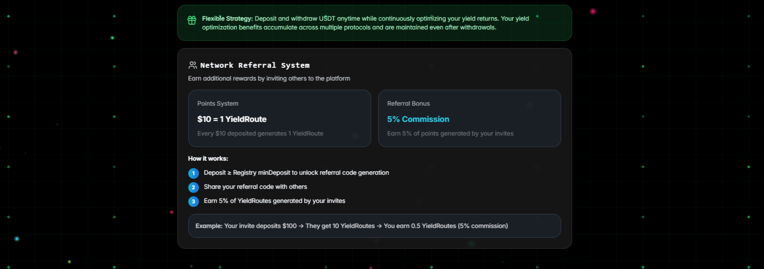Click the $10 = 1 YieldRoute heading

pos(232,119)
